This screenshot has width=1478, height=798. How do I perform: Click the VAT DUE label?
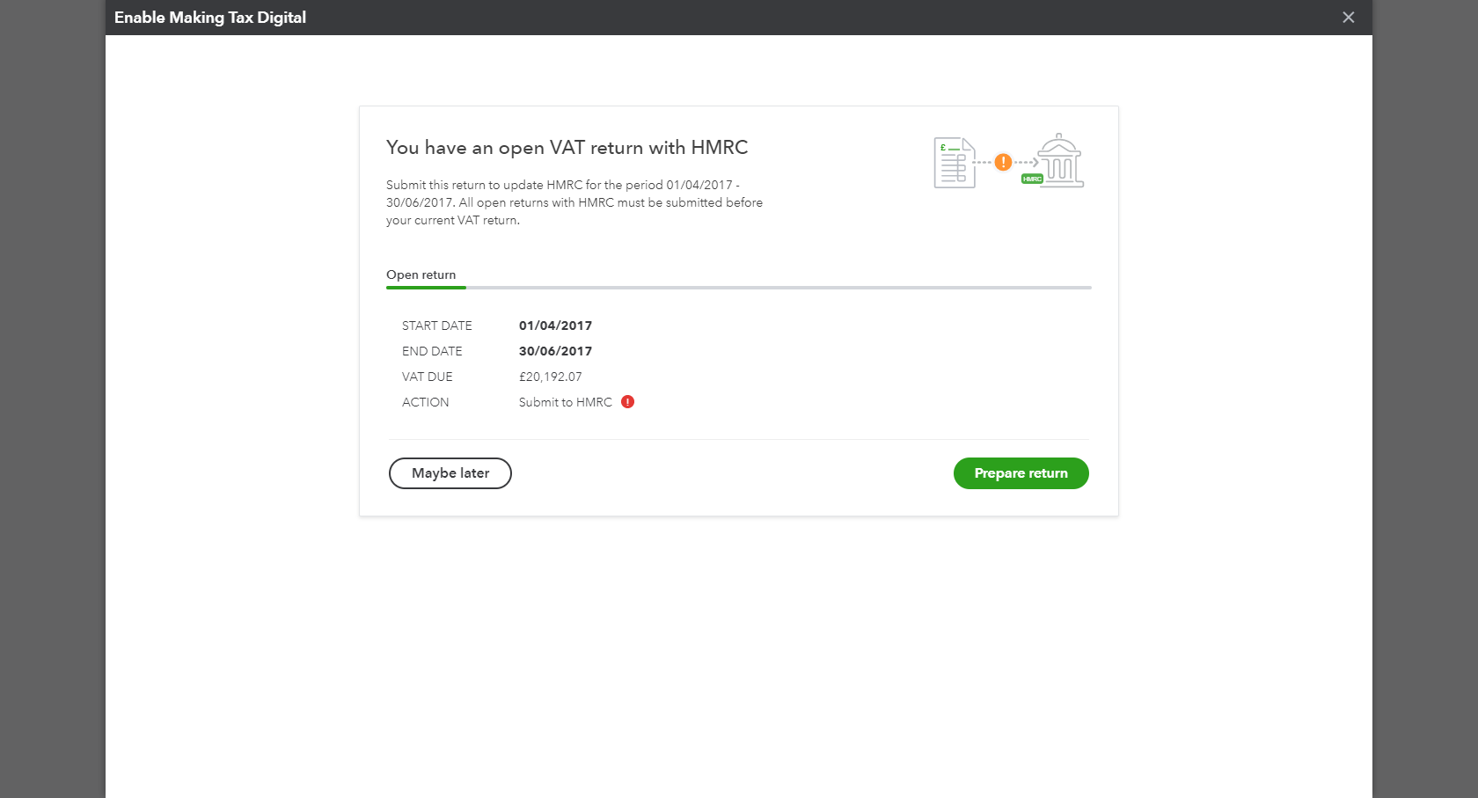point(428,377)
